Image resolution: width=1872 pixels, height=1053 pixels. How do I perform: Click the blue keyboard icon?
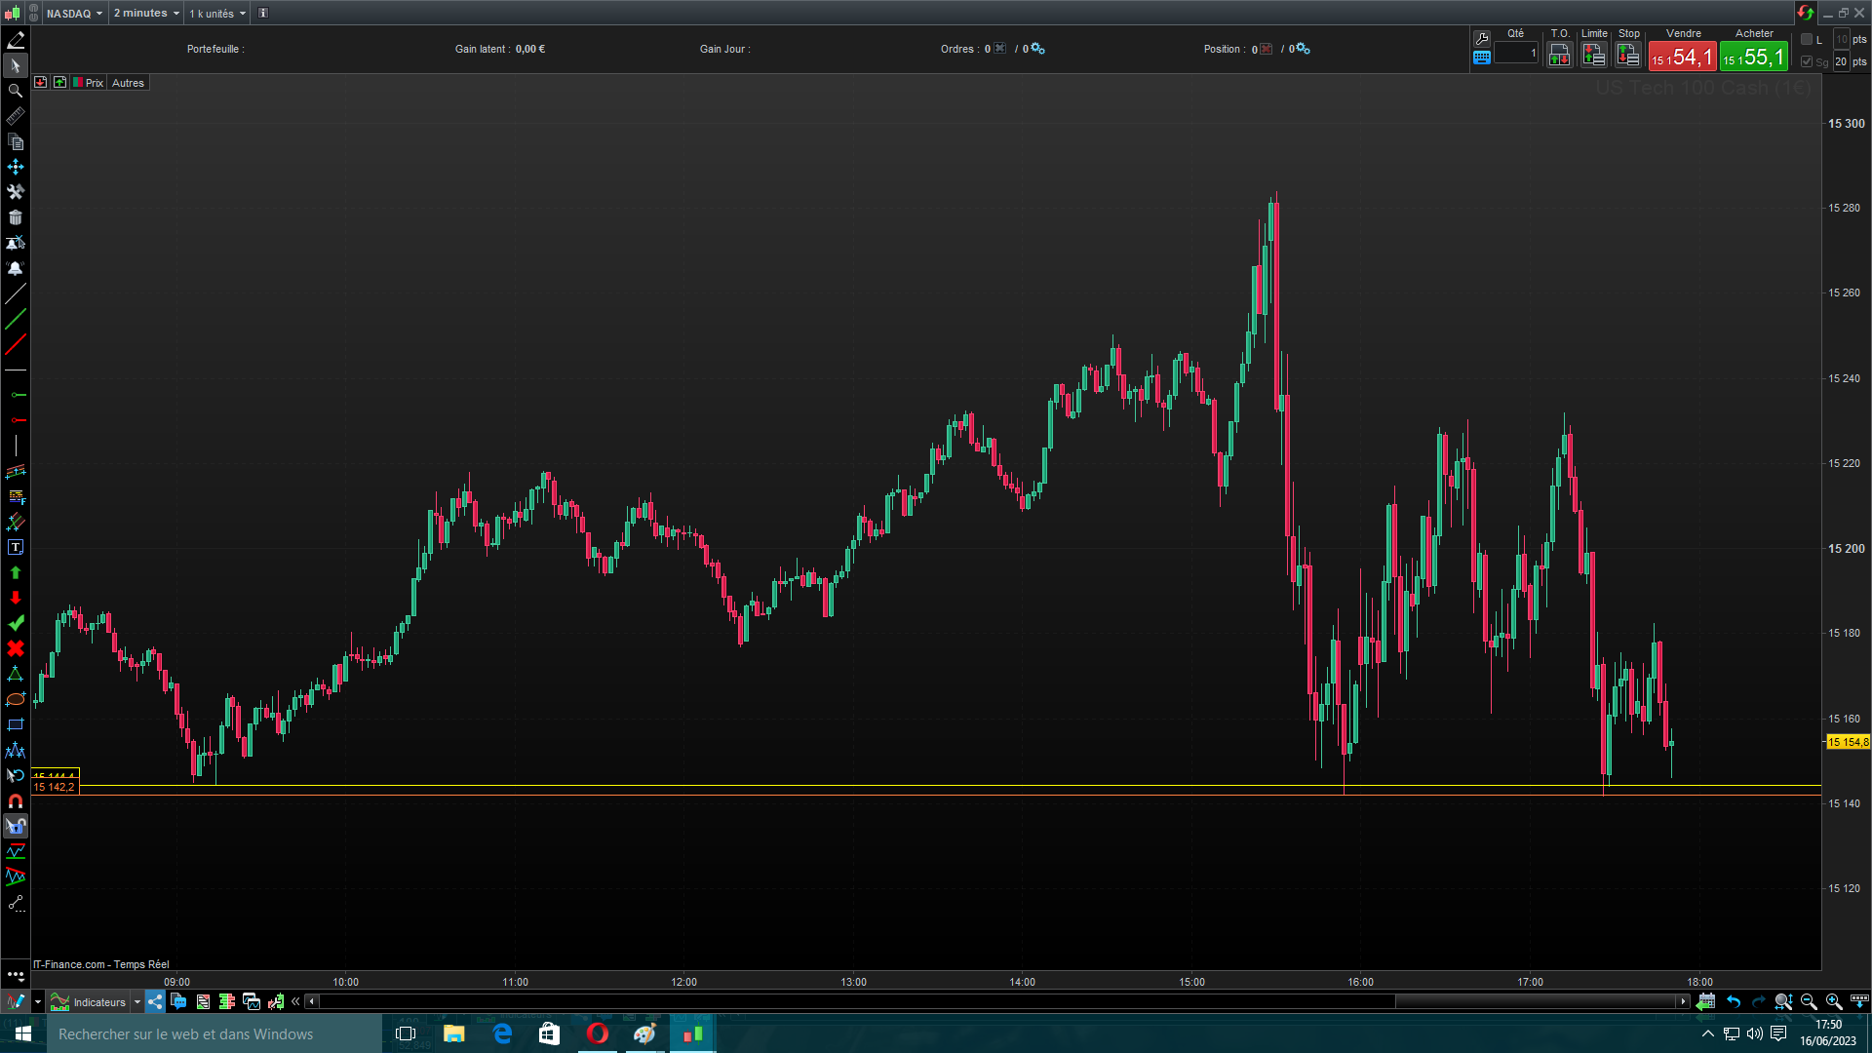pos(1482,58)
